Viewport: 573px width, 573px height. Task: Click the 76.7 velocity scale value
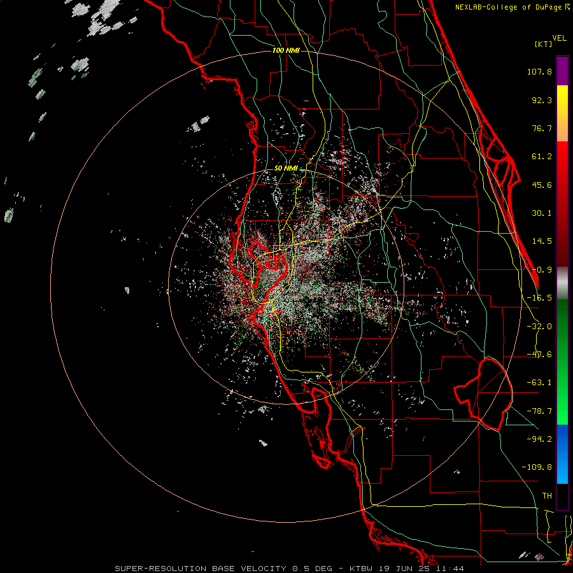click(542, 128)
